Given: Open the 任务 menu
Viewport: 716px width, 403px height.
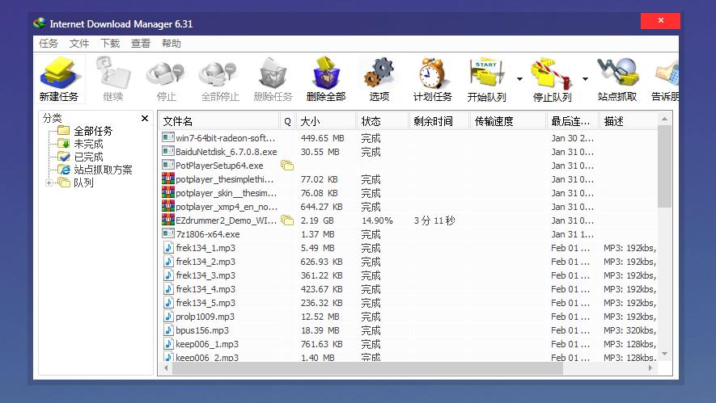Looking at the screenshot, I should point(48,44).
